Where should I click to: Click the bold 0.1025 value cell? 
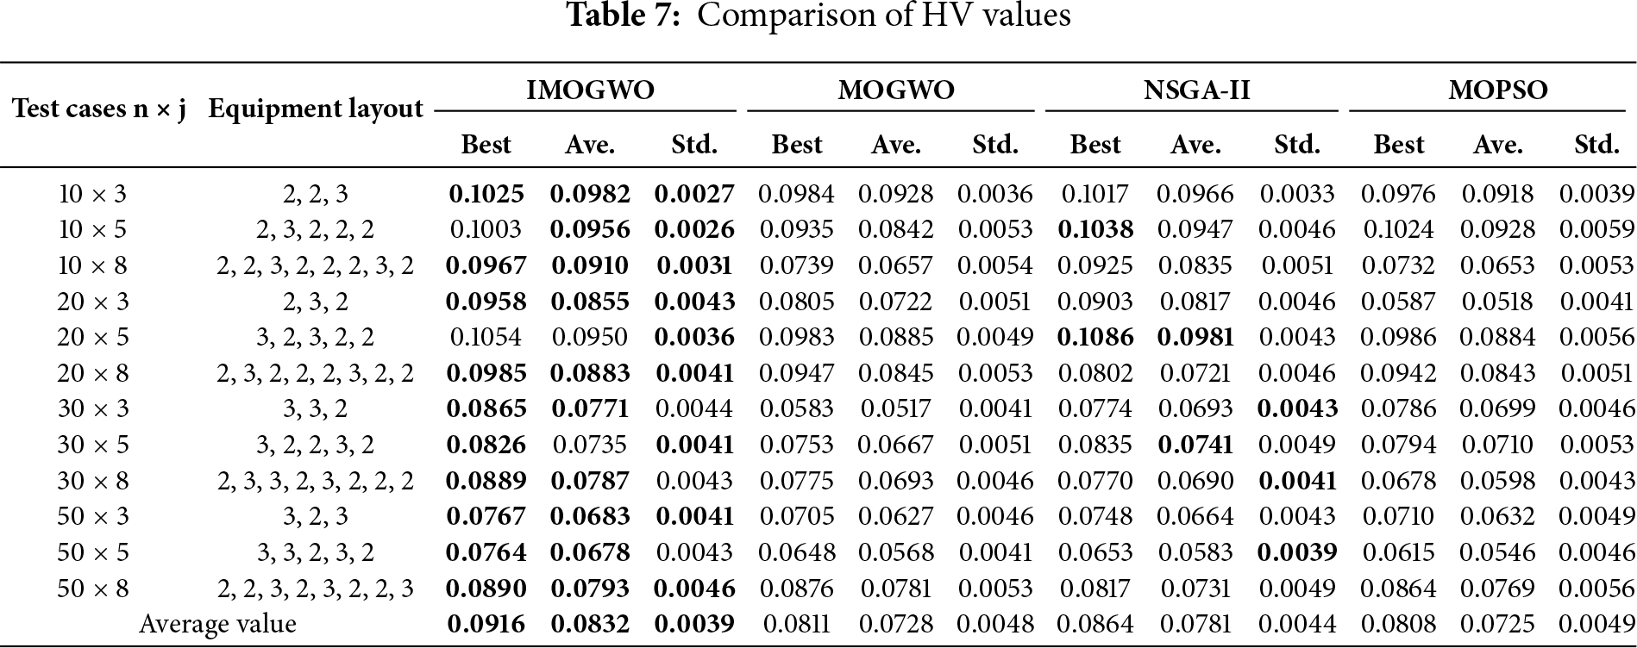point(486,194)
